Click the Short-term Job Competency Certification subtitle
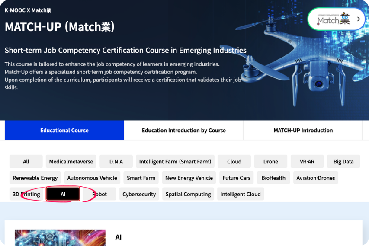The width and height of the screenshot is (369, 246). (x=125, y=50)
